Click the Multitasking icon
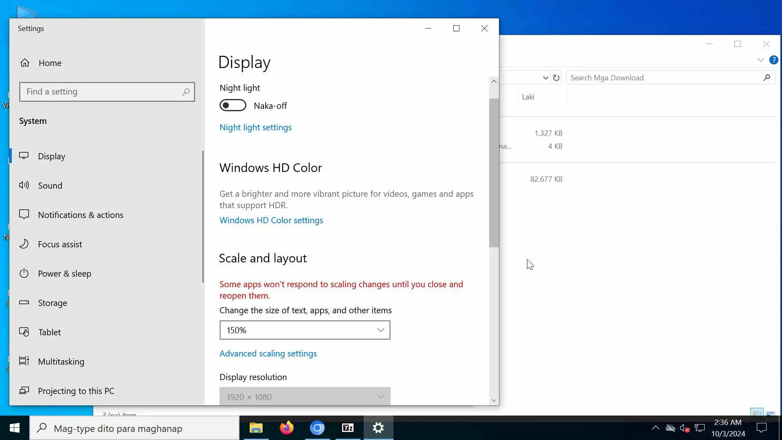The height and width of the screenshot is (440, 782). click(24, 361)
